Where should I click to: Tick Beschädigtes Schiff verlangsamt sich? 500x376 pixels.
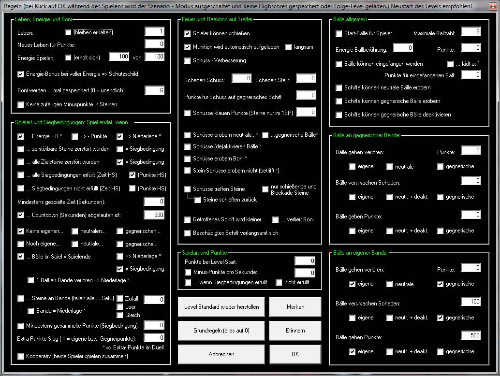pos(188,233)
